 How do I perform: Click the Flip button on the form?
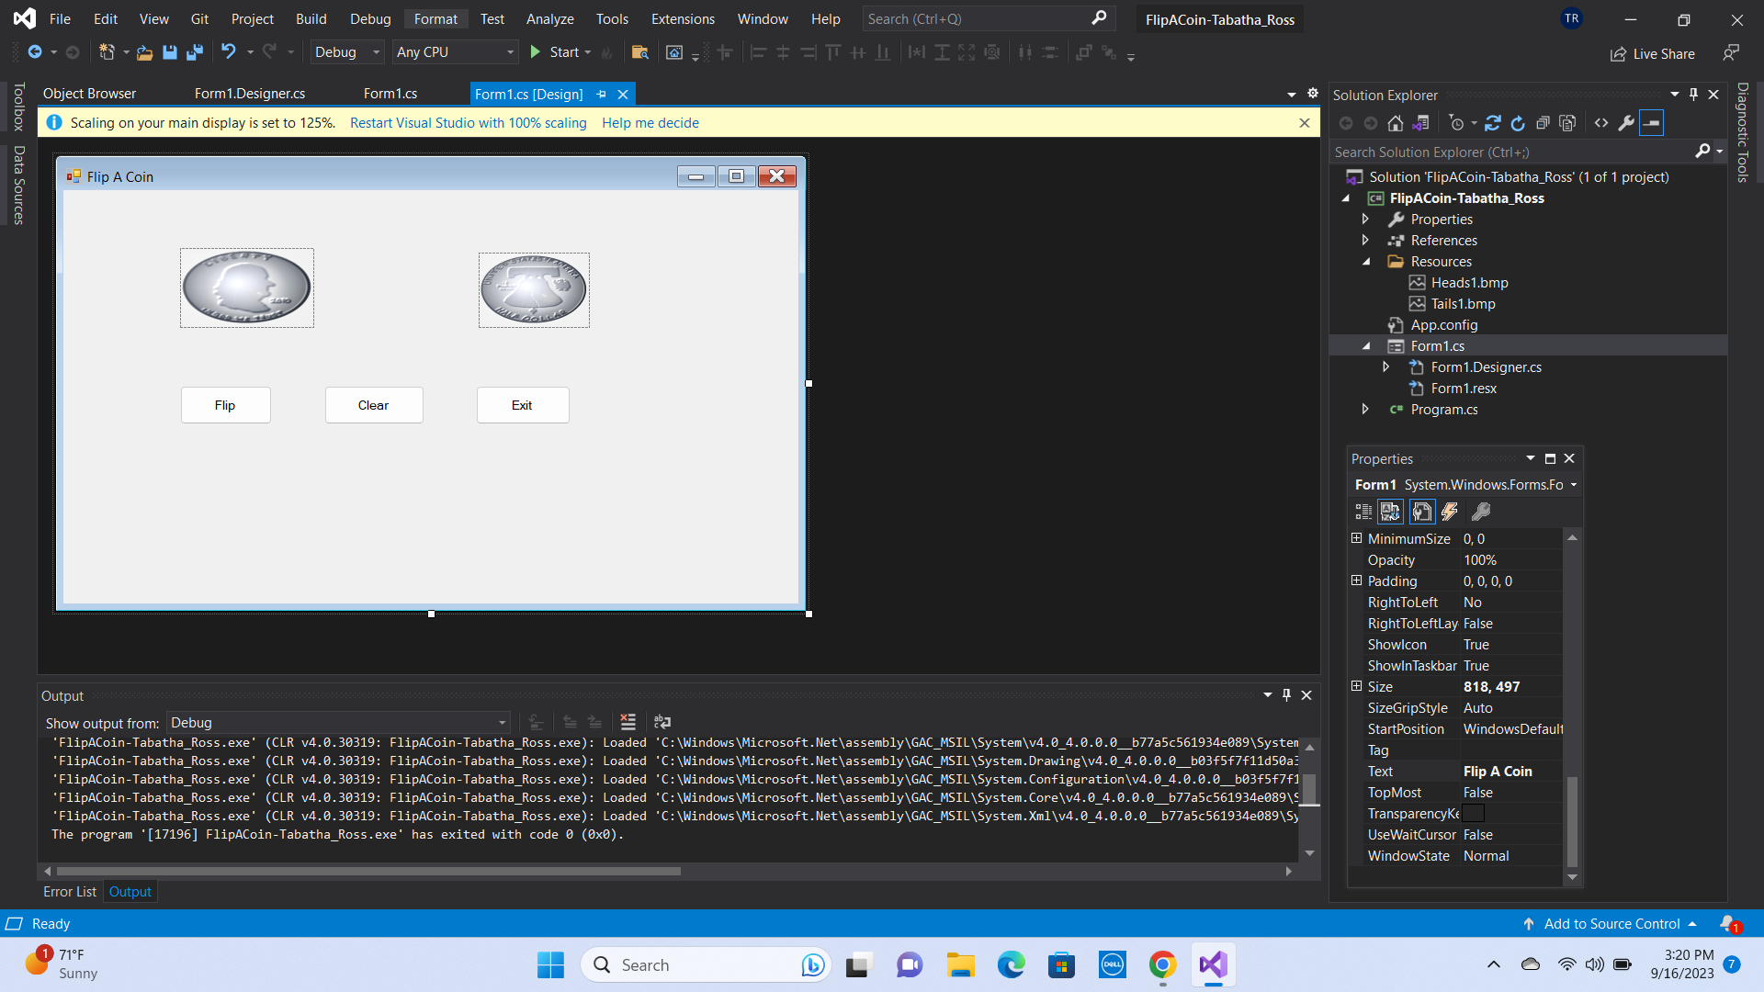coord(225,405)
